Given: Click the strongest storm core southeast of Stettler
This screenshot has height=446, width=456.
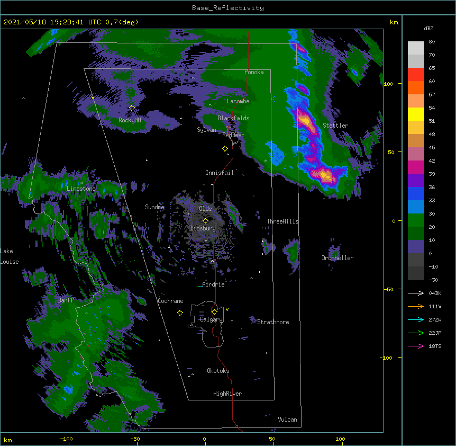Looking at the screenshot, I should [325, 175].
